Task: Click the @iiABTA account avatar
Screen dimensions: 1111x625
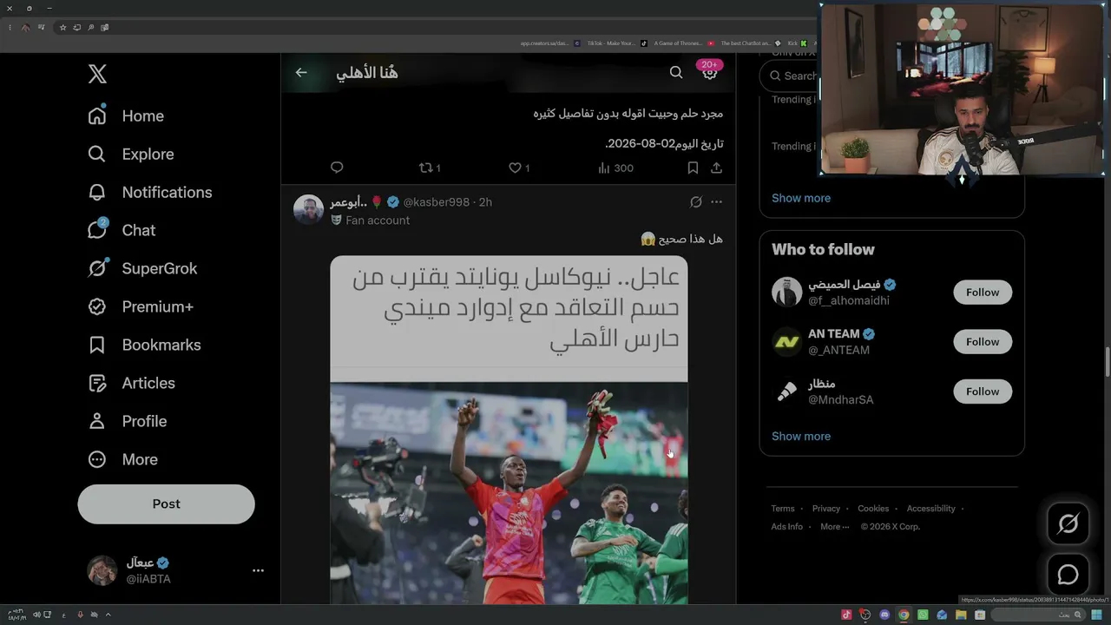Action: 102,570
